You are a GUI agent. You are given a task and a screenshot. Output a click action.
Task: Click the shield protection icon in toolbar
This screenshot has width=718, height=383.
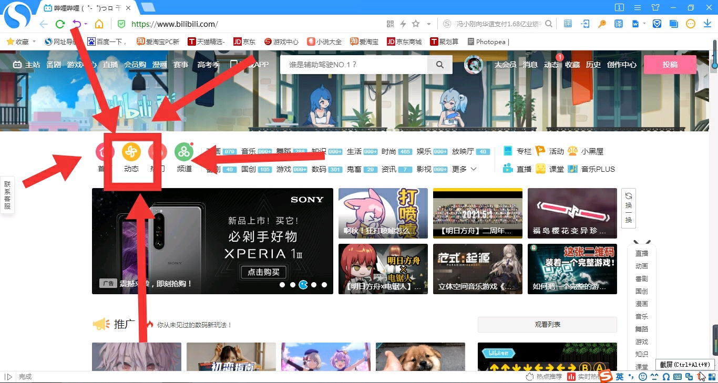coord(657,24)
